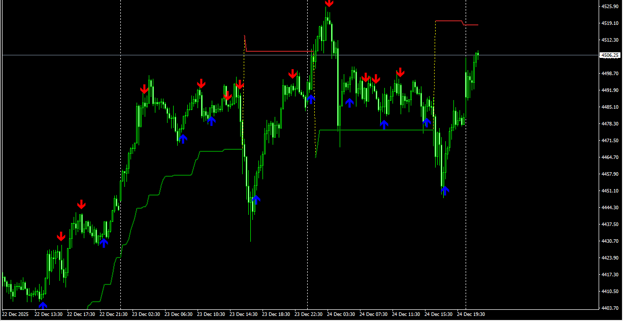Click the 4525.90 price scale label
This screenshot has height=321, width=623.
609,7
